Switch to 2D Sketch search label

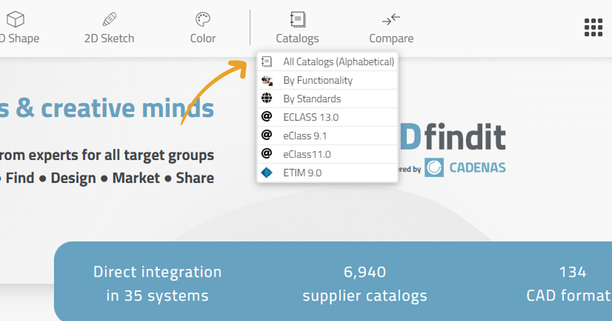pyautogui.click(x=109, y=39)
